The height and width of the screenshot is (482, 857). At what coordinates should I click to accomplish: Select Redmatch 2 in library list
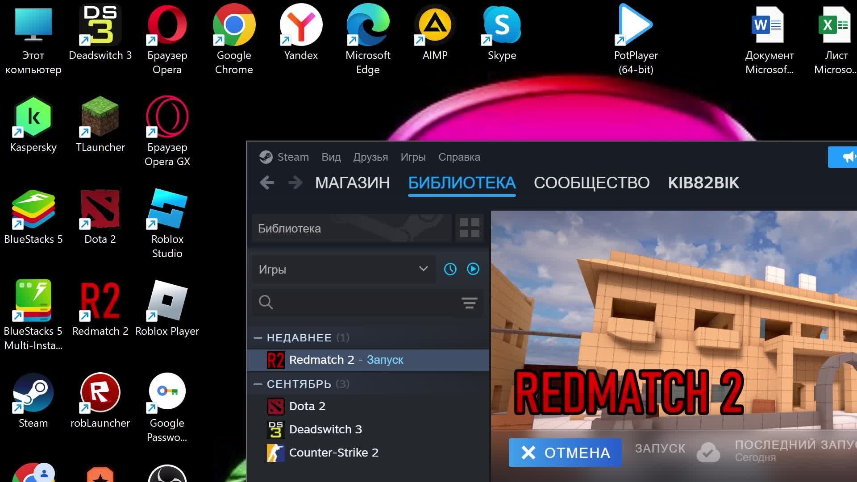[x=368, y=360]
